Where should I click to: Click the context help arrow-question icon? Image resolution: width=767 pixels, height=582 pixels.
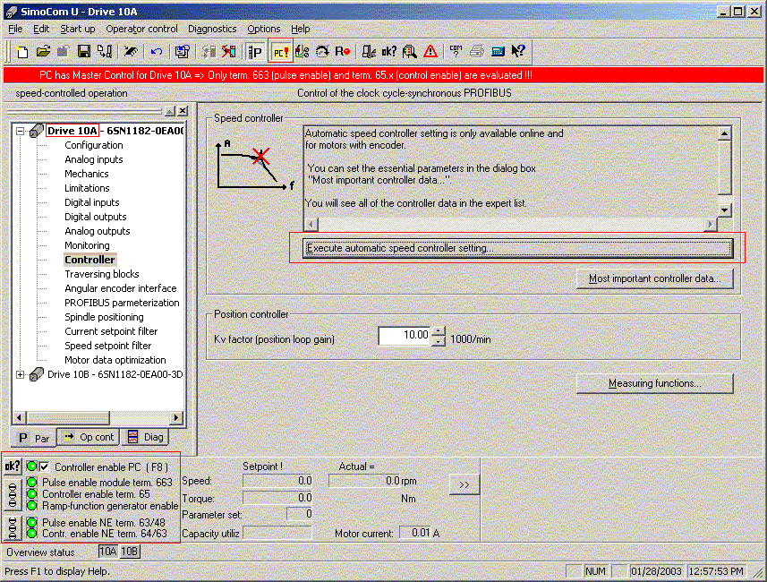[x=518, y=51]
